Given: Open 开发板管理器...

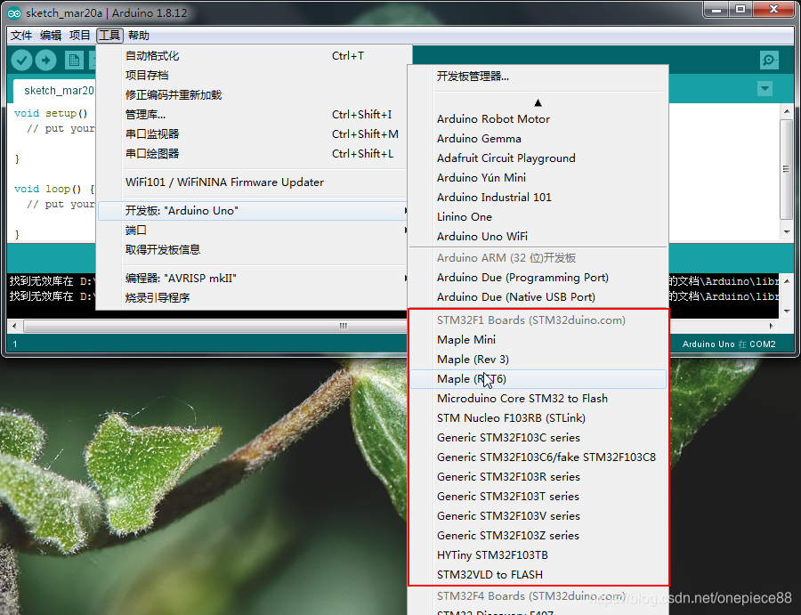Looking at the screenshot, I should tap(538, 77).
